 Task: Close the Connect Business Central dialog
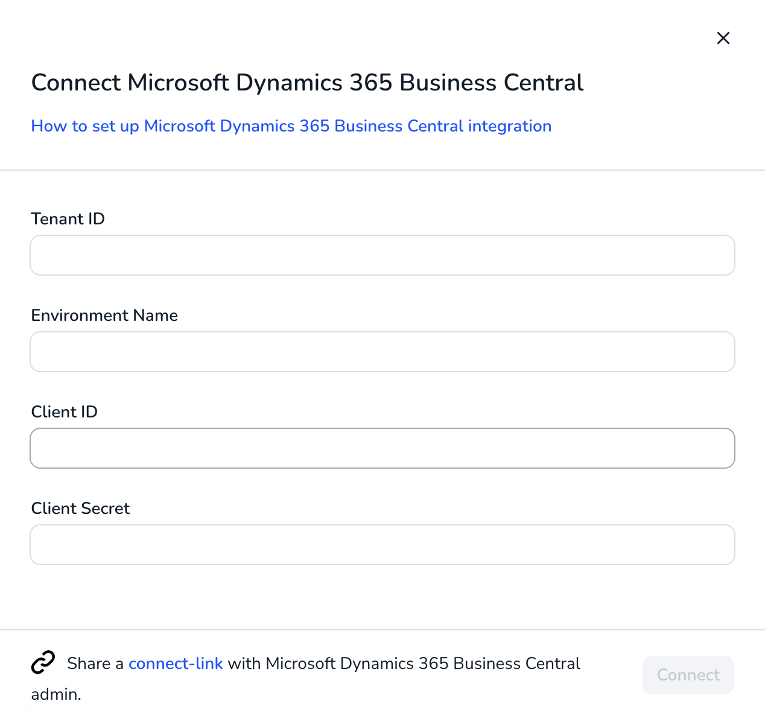point(723,38)
